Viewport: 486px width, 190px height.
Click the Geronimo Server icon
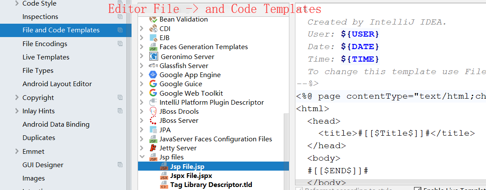[x=153, y=56]
